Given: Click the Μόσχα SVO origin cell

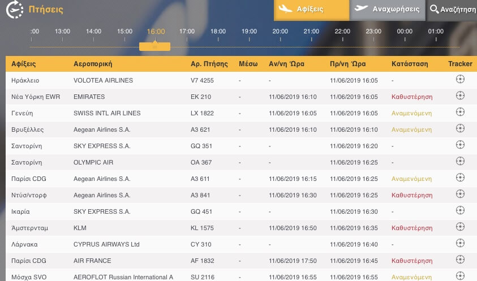Looking at the screenshot, I should [29, 277].
